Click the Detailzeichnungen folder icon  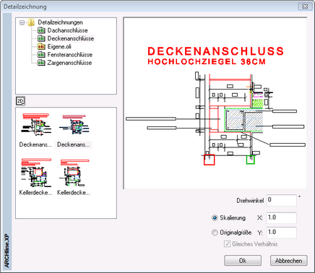[31, 22]
